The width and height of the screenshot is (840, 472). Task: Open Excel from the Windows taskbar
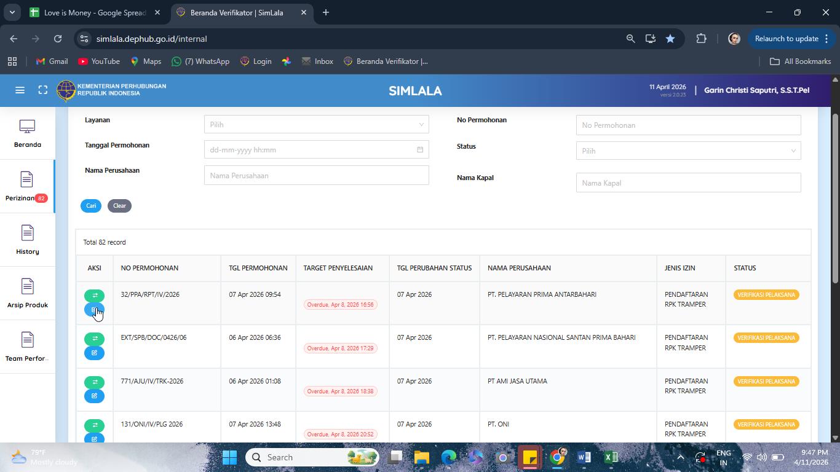point(611,457)
